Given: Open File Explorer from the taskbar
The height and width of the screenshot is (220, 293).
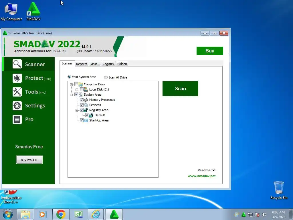Looking at the screenshot, I should click(25, 214).
